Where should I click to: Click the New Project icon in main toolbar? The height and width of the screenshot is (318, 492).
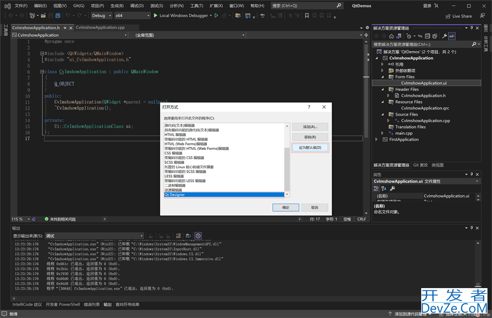pyautogui.click(x=32, y=15)
